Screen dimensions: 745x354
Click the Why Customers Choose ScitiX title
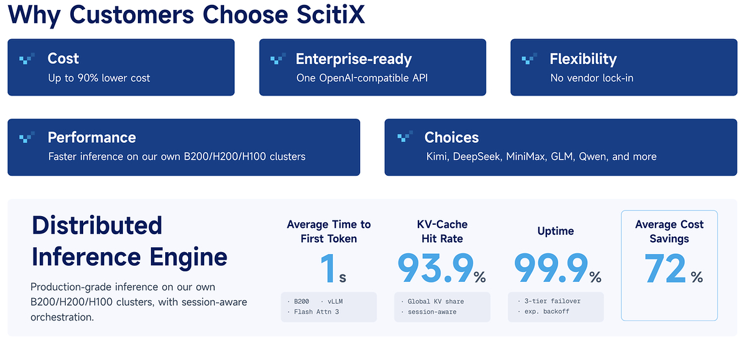[186, 14]
